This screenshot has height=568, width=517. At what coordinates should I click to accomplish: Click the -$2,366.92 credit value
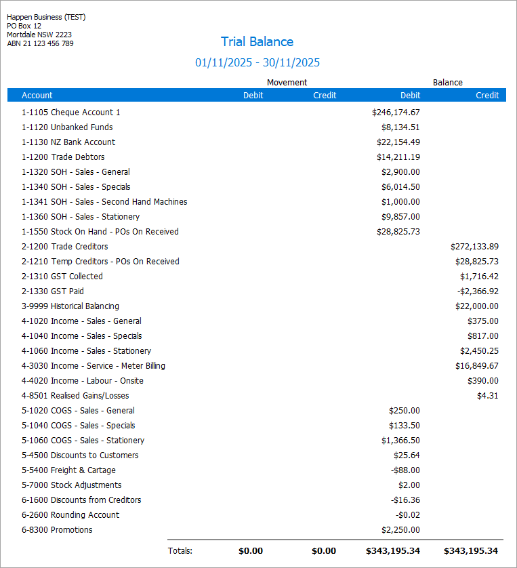click(x=478, y=291)
